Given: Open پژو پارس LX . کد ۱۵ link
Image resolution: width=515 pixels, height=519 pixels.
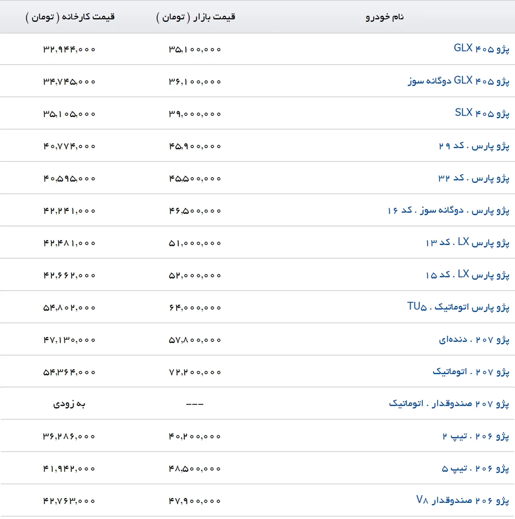Looking at the screenshot, I should 468,275.
